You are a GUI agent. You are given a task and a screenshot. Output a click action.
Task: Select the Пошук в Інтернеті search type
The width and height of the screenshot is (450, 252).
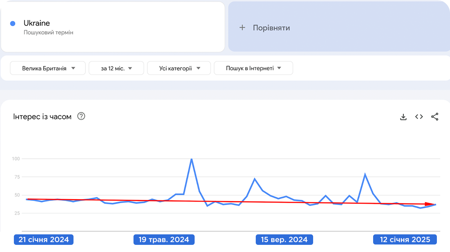253,68
